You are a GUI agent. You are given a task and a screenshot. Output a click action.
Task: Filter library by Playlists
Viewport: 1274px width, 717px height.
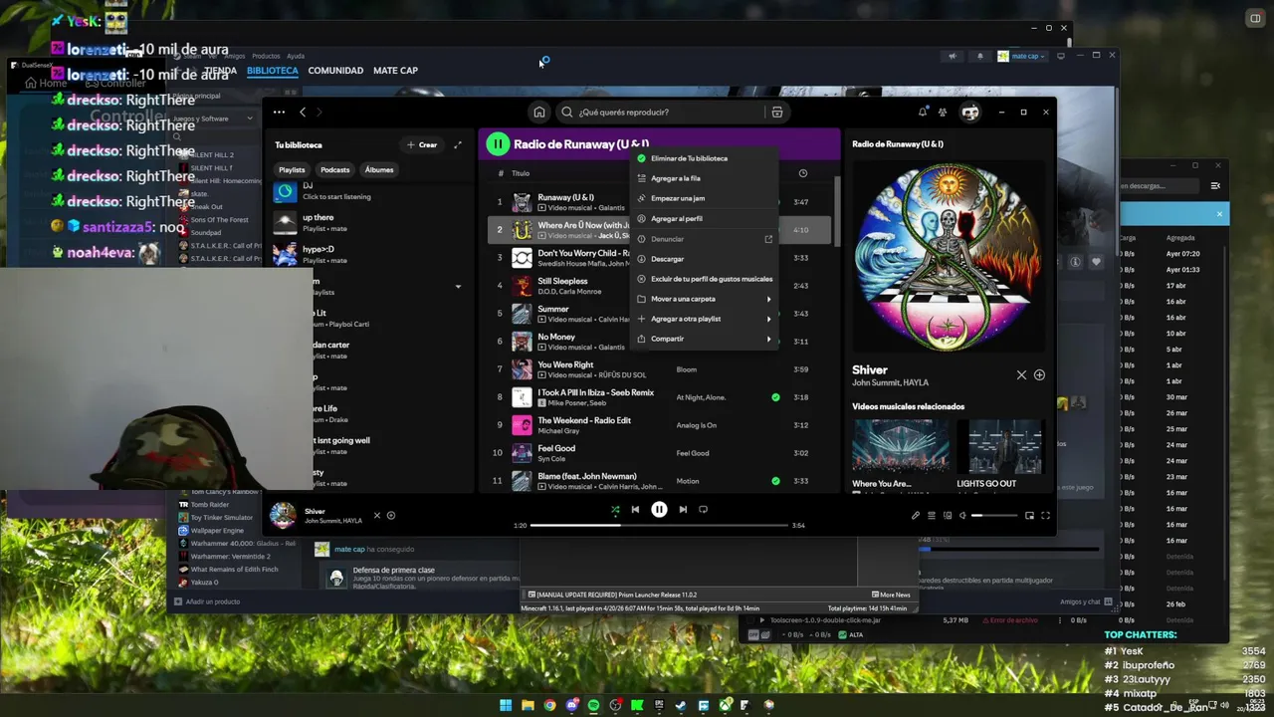[292, 169]
